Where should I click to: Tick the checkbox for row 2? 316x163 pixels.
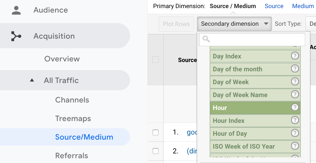tap(156, 151)
